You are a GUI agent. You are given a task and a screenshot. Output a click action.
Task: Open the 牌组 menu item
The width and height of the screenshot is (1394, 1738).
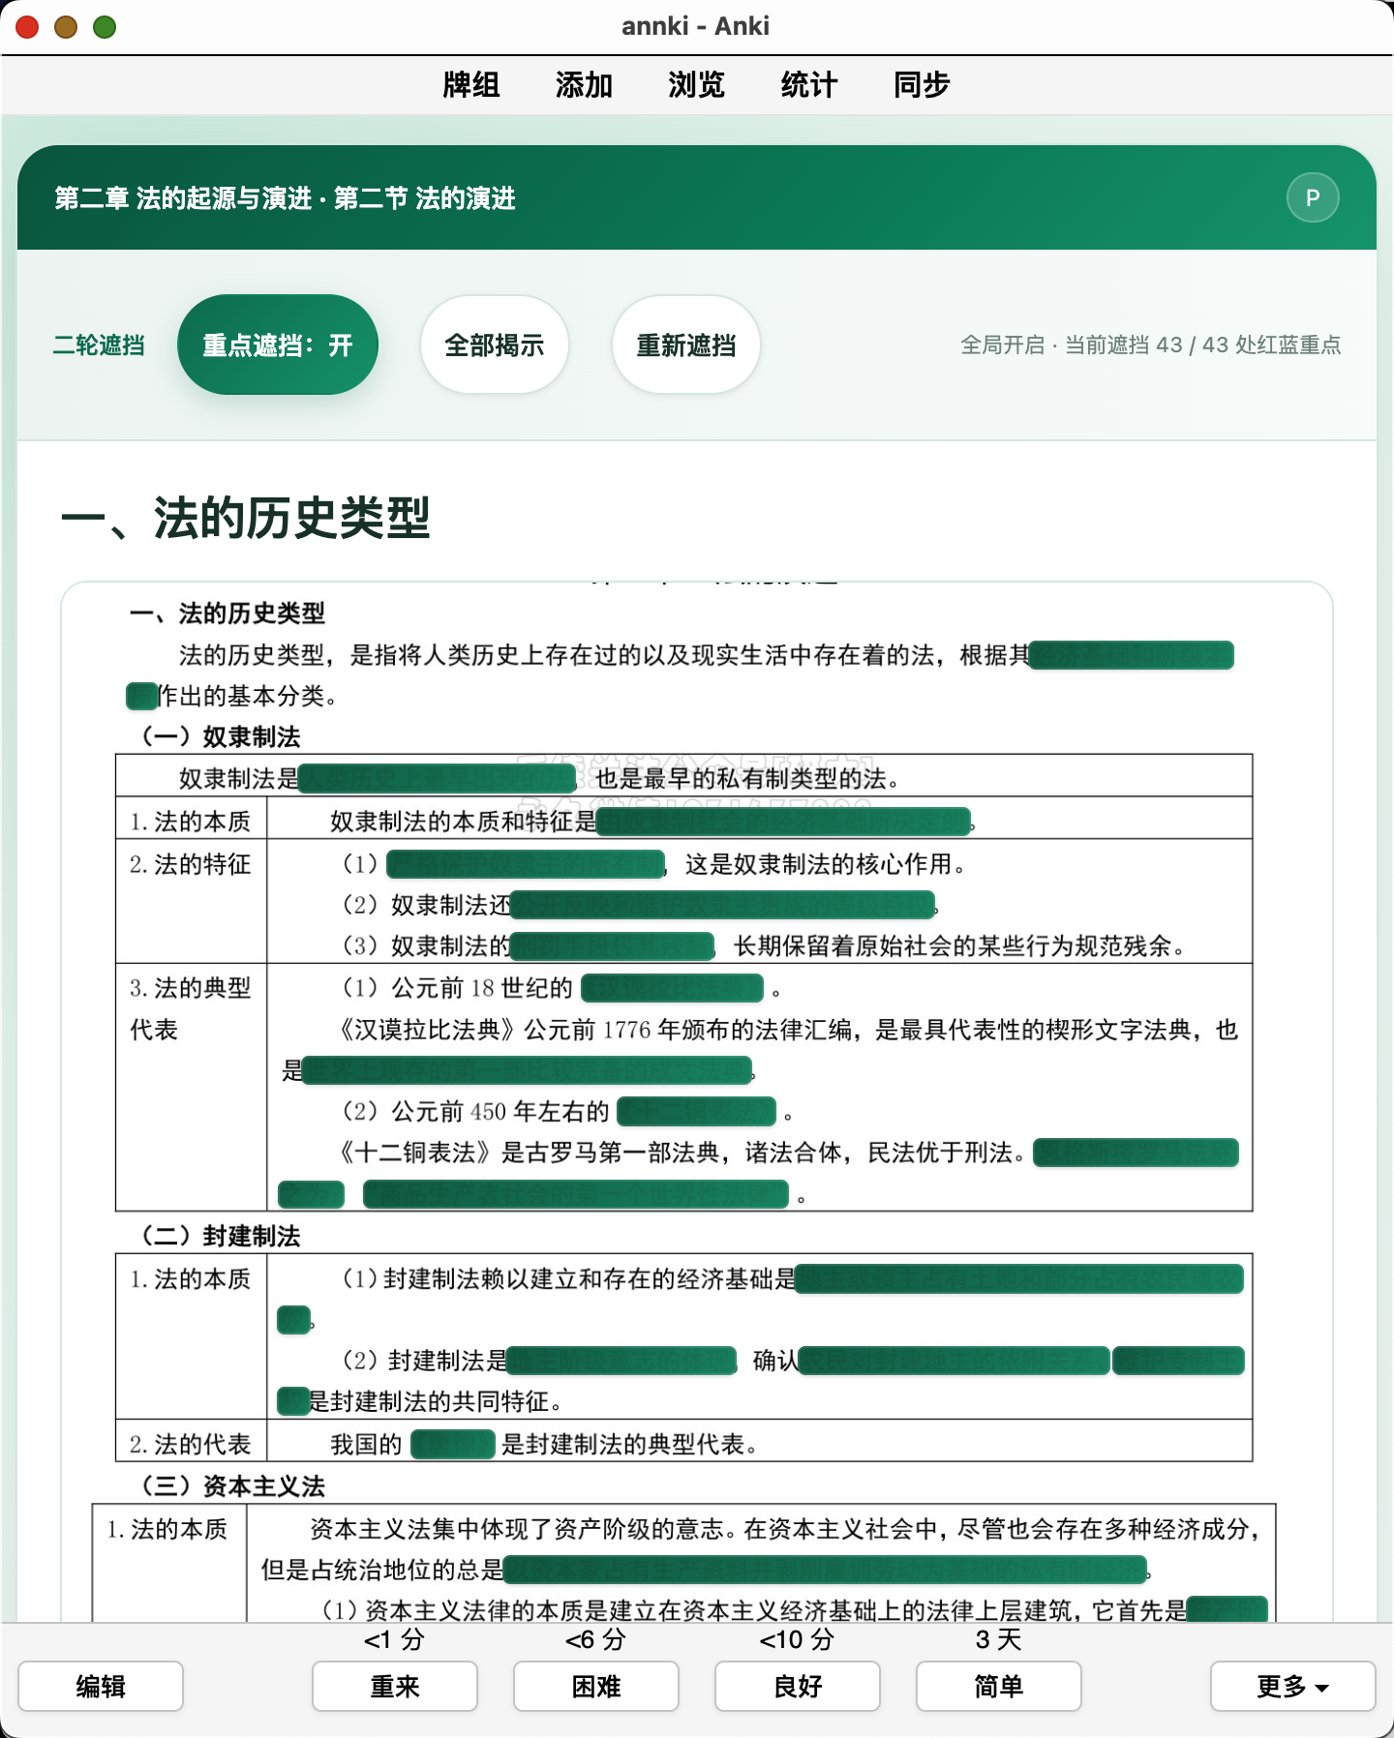click(471, 85)
